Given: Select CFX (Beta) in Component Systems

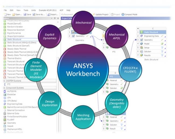Looking at the screenshot, I should (12, 101).
